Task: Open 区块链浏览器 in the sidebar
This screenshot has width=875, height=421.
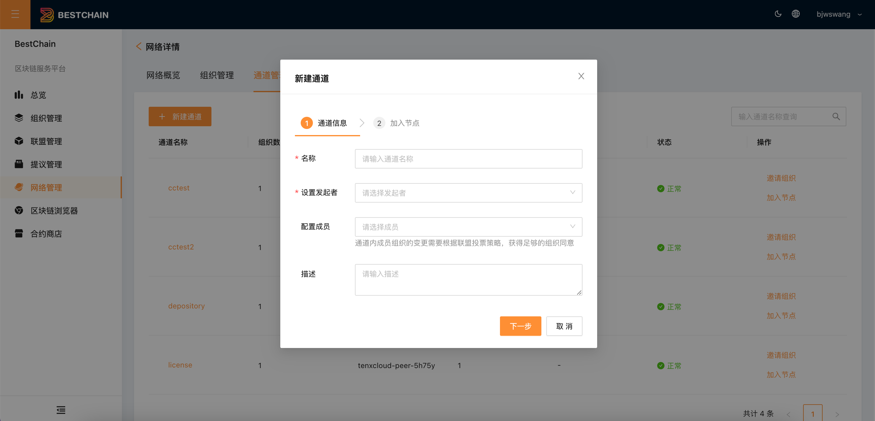Action: pos(61,210)
